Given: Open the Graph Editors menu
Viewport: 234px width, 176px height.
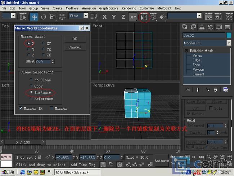Looking at the screenshot, I should coord(109,8).
